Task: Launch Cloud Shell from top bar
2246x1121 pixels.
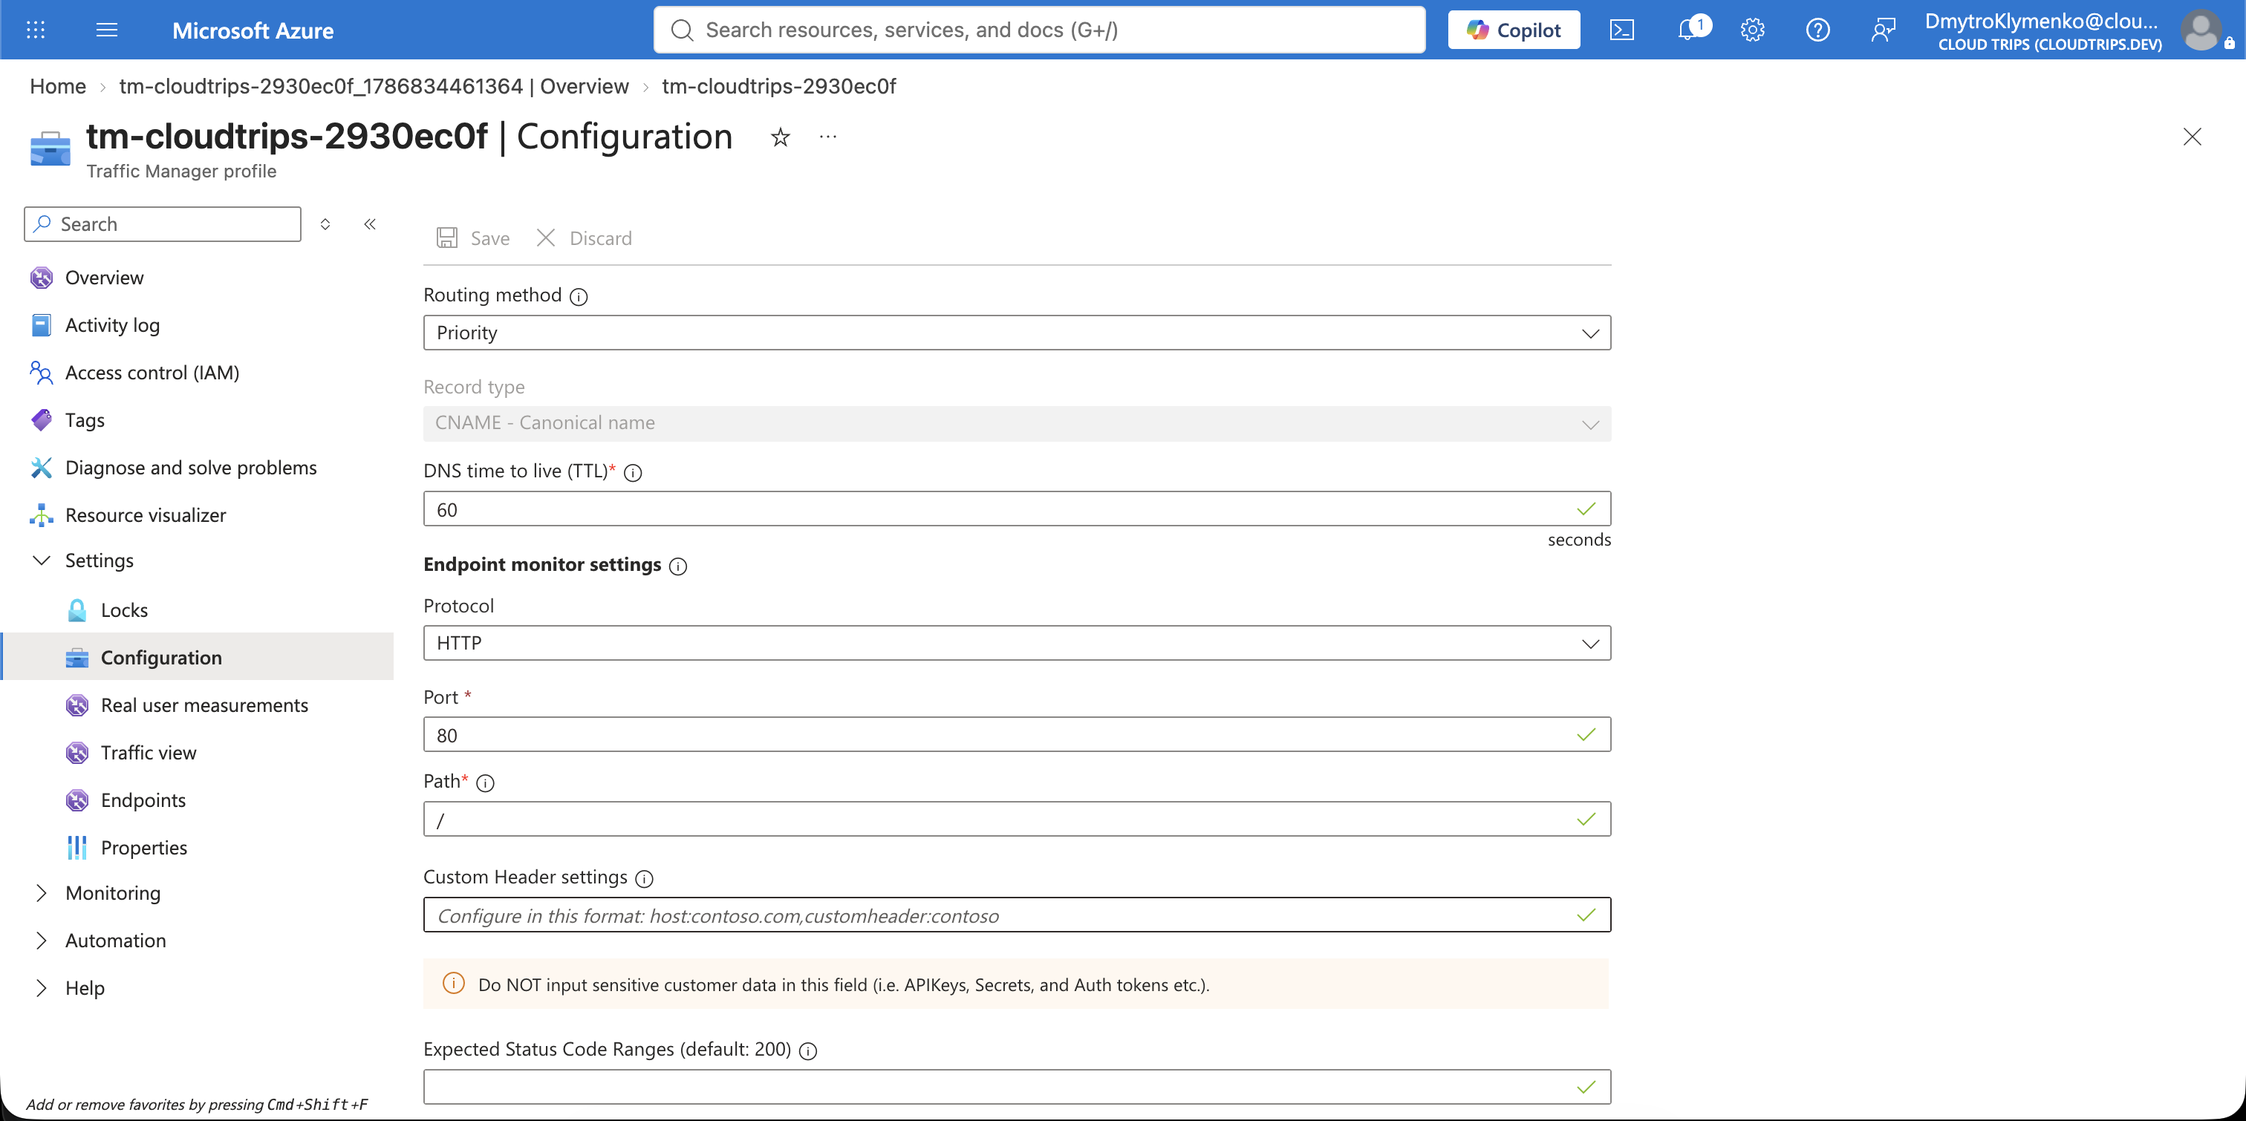Action: pyautogui.click(x=1621, y=30)
